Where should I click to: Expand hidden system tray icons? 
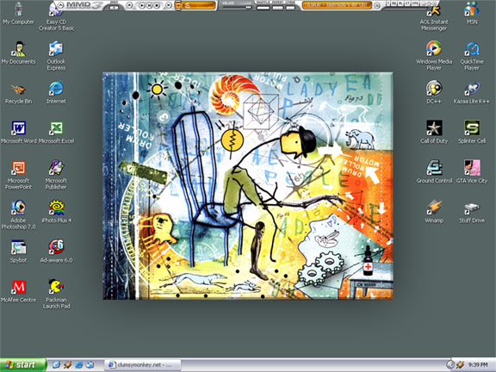click(x=449, y=365)
